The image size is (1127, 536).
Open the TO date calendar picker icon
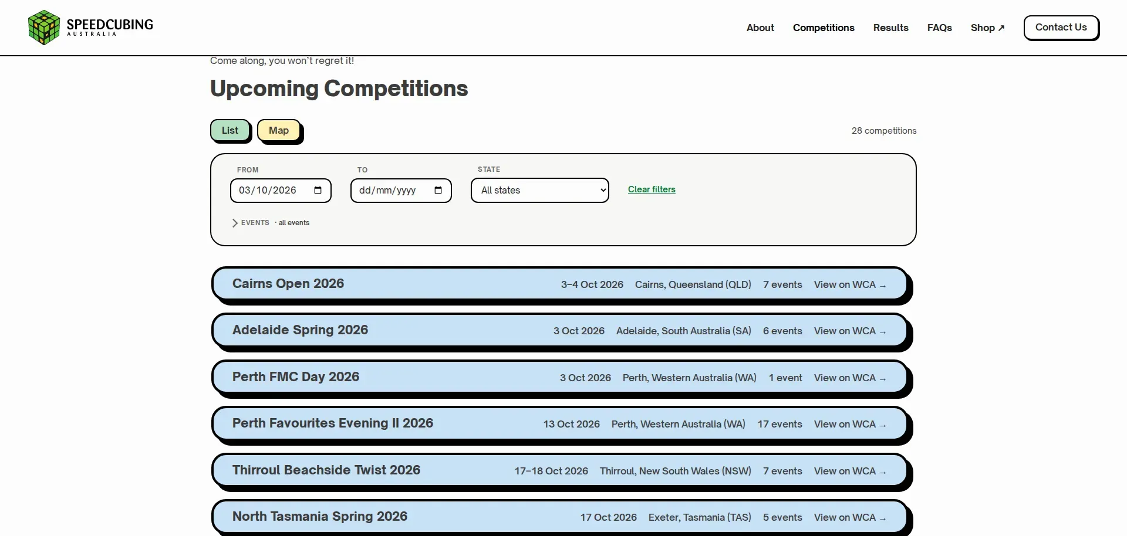pyautogui.click(x=438, y=190)
